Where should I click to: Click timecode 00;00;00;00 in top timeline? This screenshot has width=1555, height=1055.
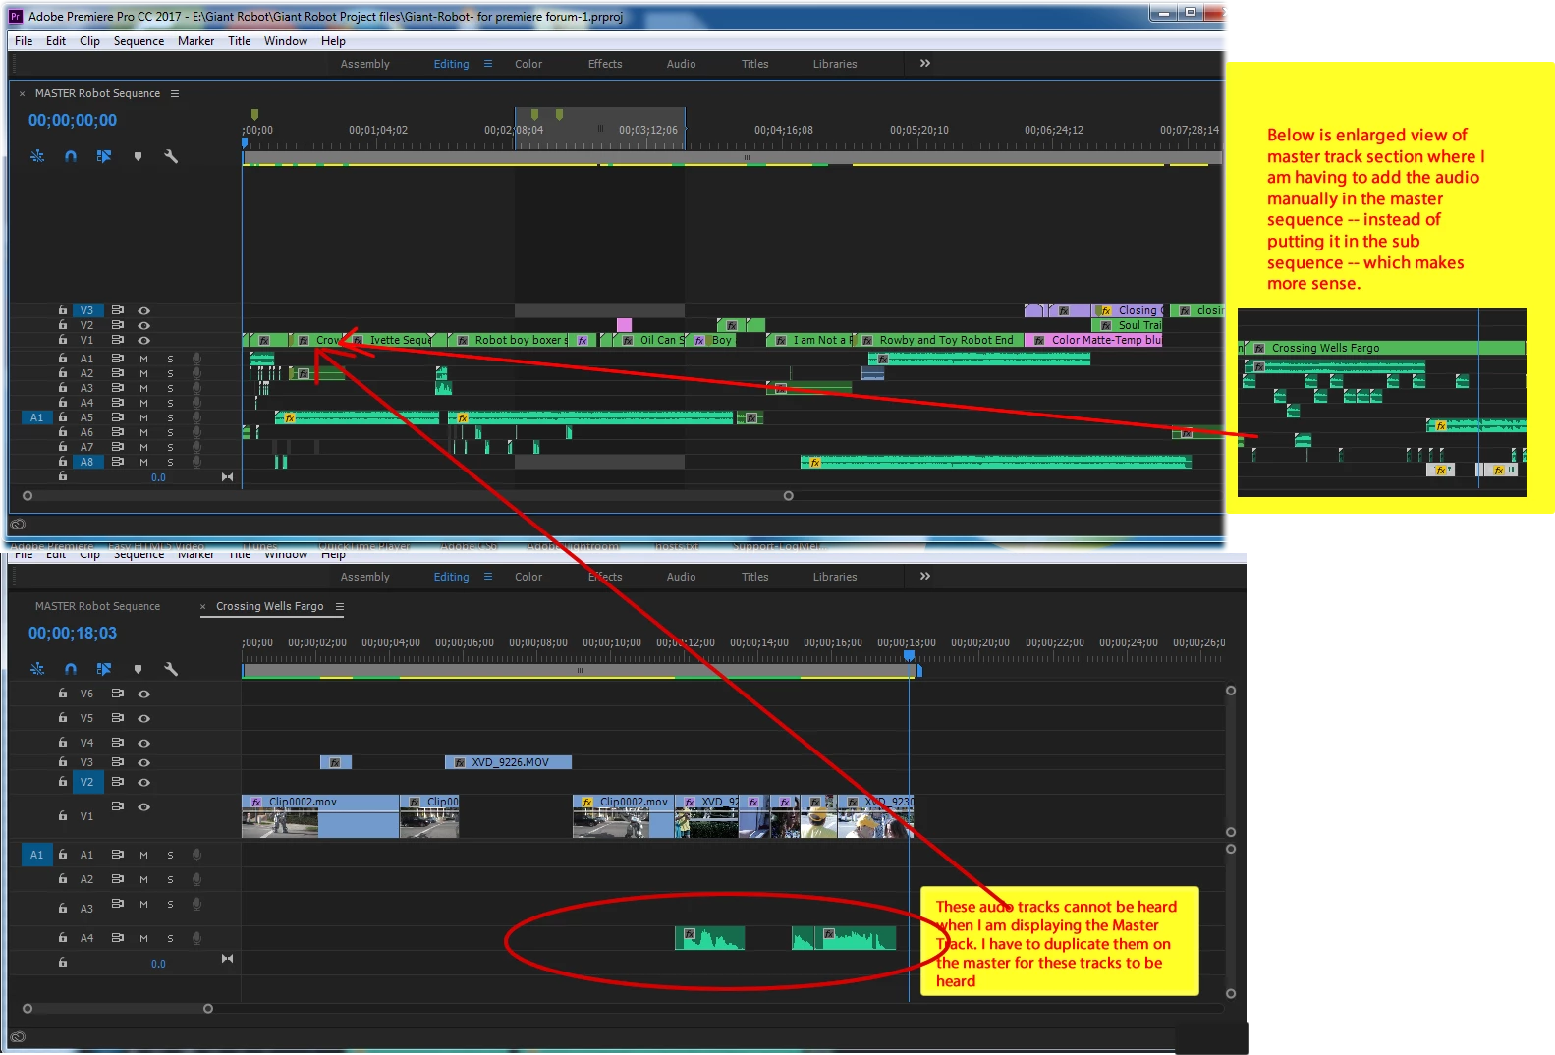point(73,121)
